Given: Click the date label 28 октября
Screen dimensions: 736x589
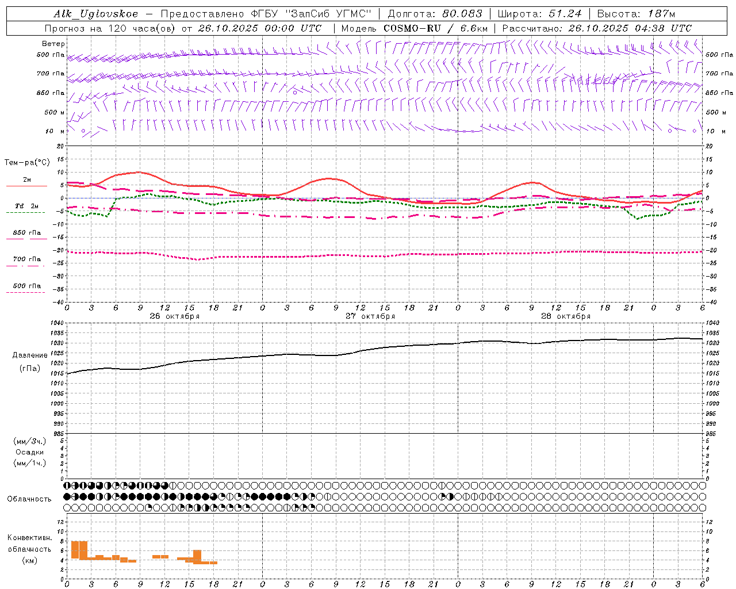Looking at the screenshot, I should pos(566,316).
